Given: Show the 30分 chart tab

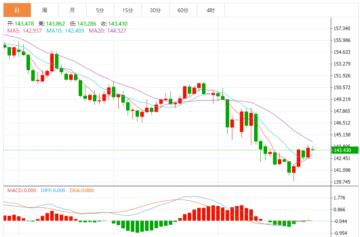Looking at the screenshot, I should point(155,10).
